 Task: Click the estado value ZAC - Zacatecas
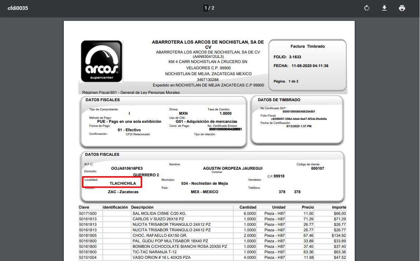[x=123, y=192]
